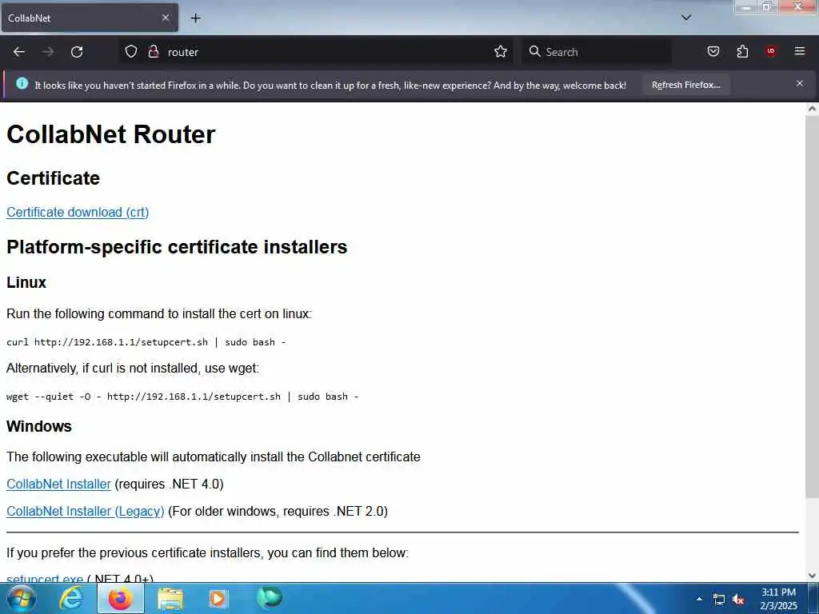Viewport: 819px width, 614px height.
Task: Click the vertical scrollbar thumb
Action: click(812, 306)
